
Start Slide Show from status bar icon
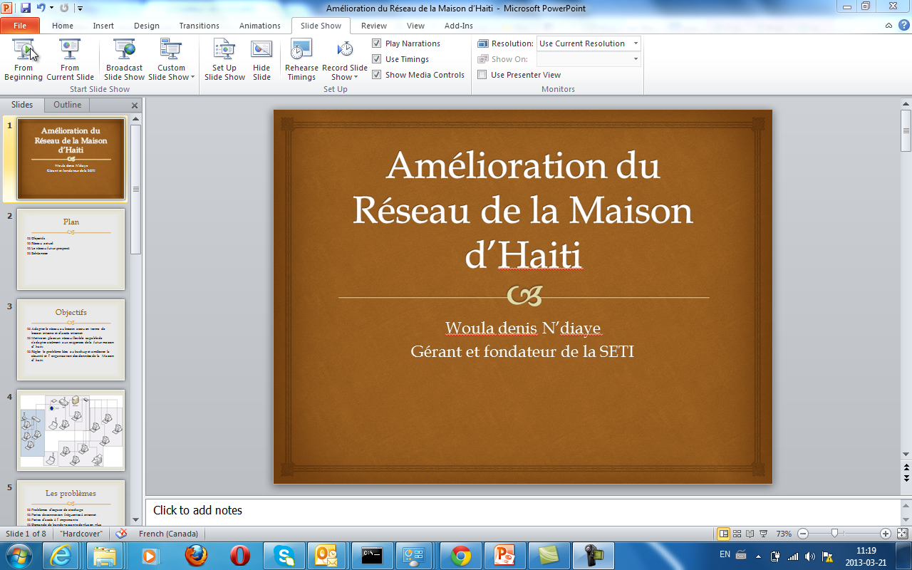coord(763,534)
